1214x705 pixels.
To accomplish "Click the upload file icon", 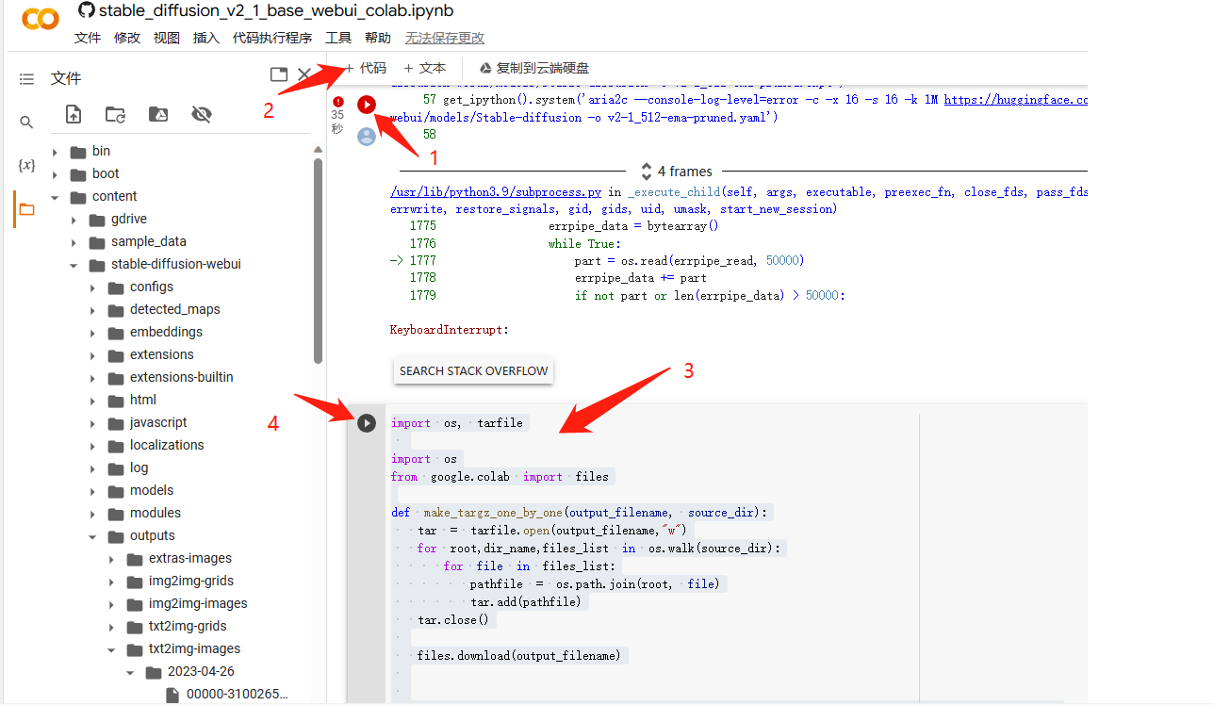I will [x=74, y=115].
